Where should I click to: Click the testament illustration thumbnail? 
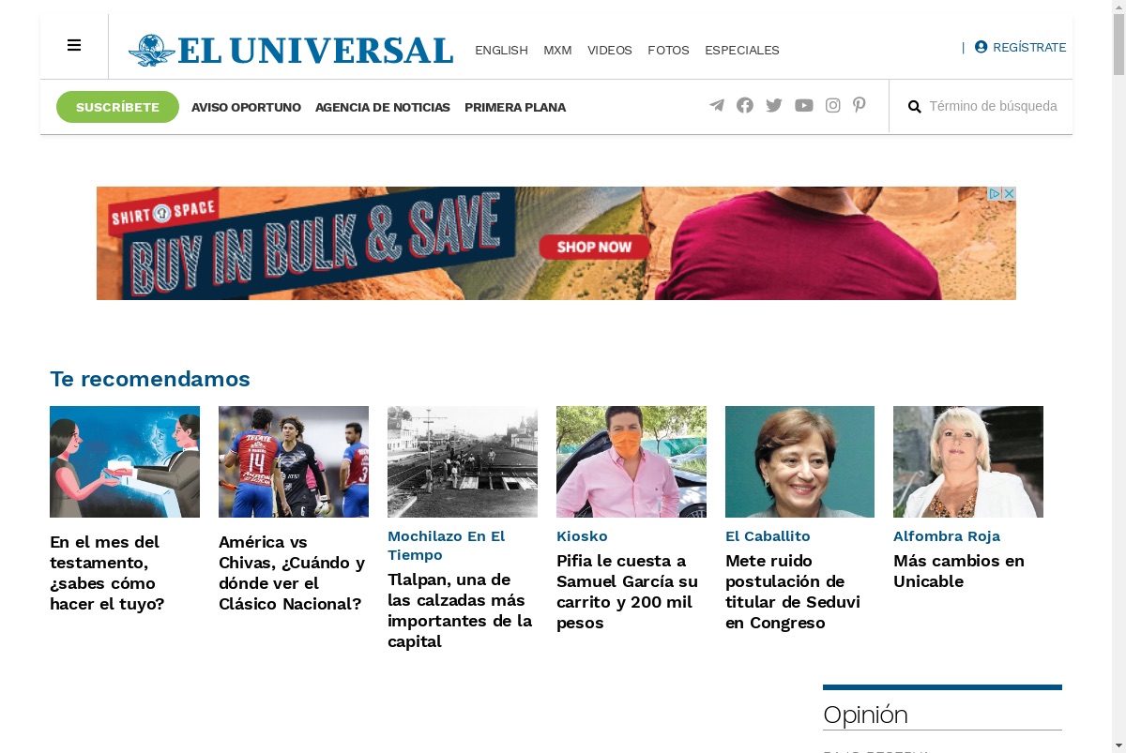point(125,461)
